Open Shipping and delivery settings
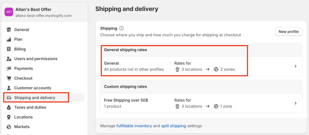Viewport: 309px width, 135px height. click(x=34, y=97)
